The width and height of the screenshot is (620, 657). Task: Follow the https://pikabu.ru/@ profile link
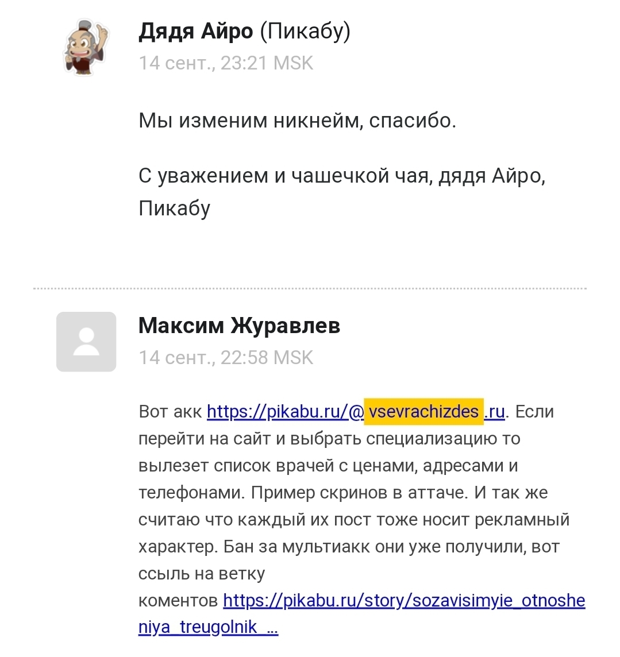(x=286, y=411)
